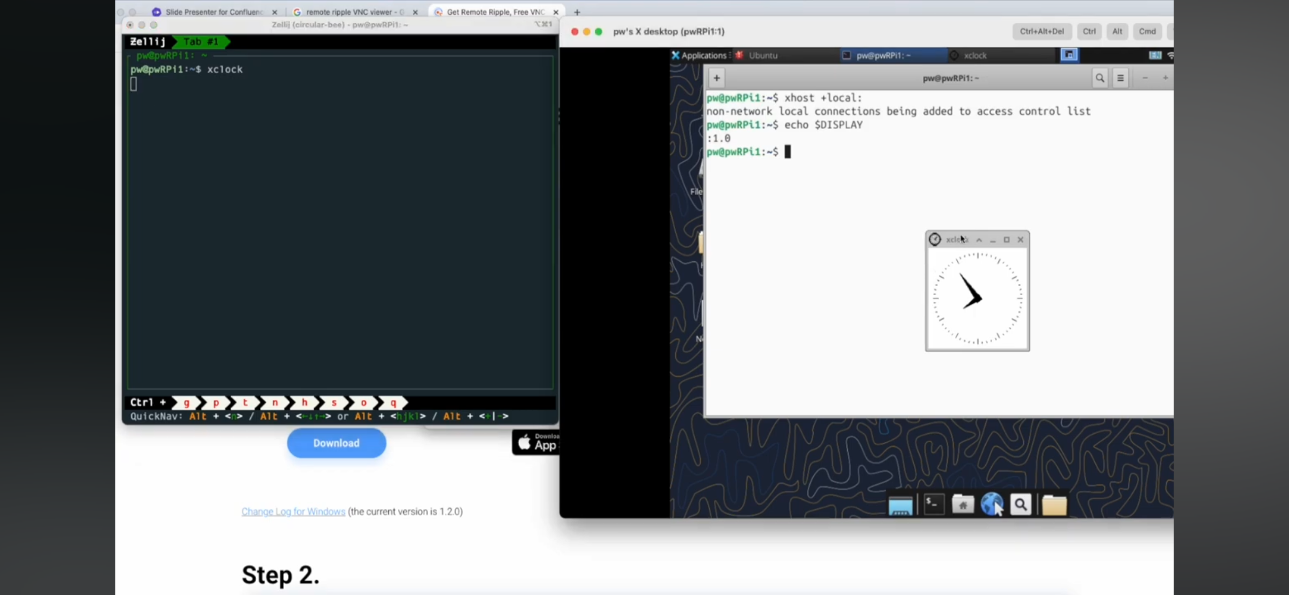
Task: Open Change Log for Windows link
Action: pos(293,511)
